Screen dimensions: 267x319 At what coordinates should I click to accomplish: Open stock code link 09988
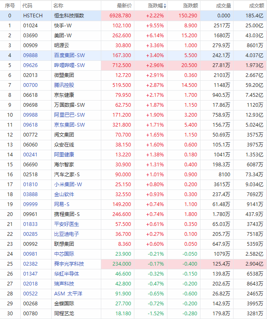pyautogui.click(x=30, y=115)
